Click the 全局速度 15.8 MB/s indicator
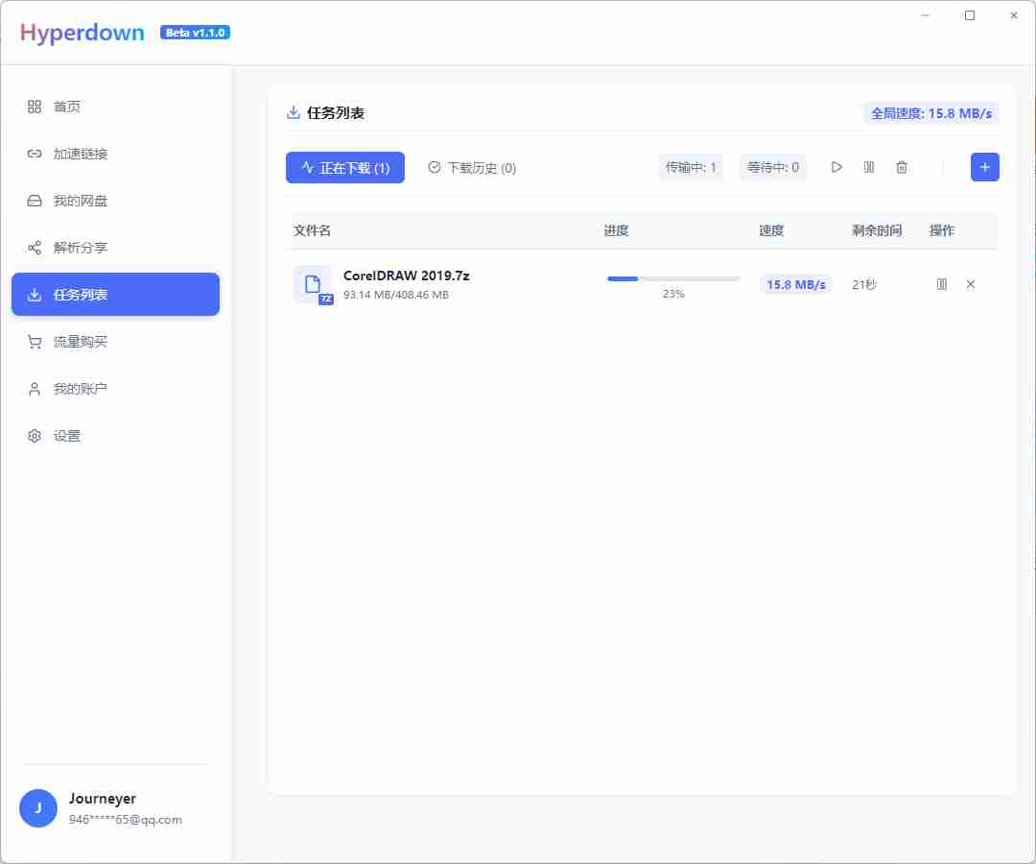The image size is (1036, 864). click(930, 112)
